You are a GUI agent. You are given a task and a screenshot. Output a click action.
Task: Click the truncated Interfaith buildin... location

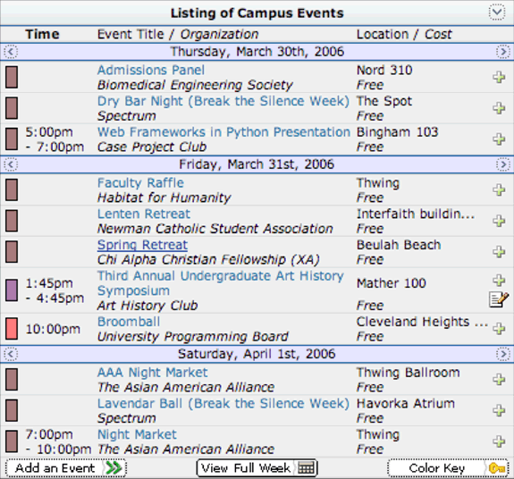(416, 214)
